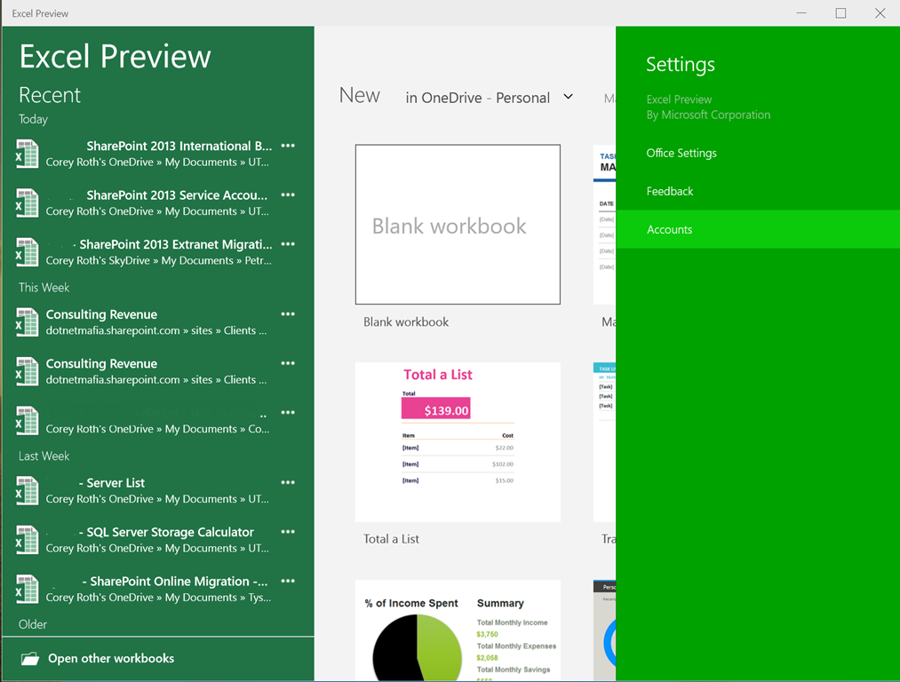Click the Excel icon beside SharePoint 2013 International B...
This screenshot has height=682, width=900.
(x=27, y=154)
